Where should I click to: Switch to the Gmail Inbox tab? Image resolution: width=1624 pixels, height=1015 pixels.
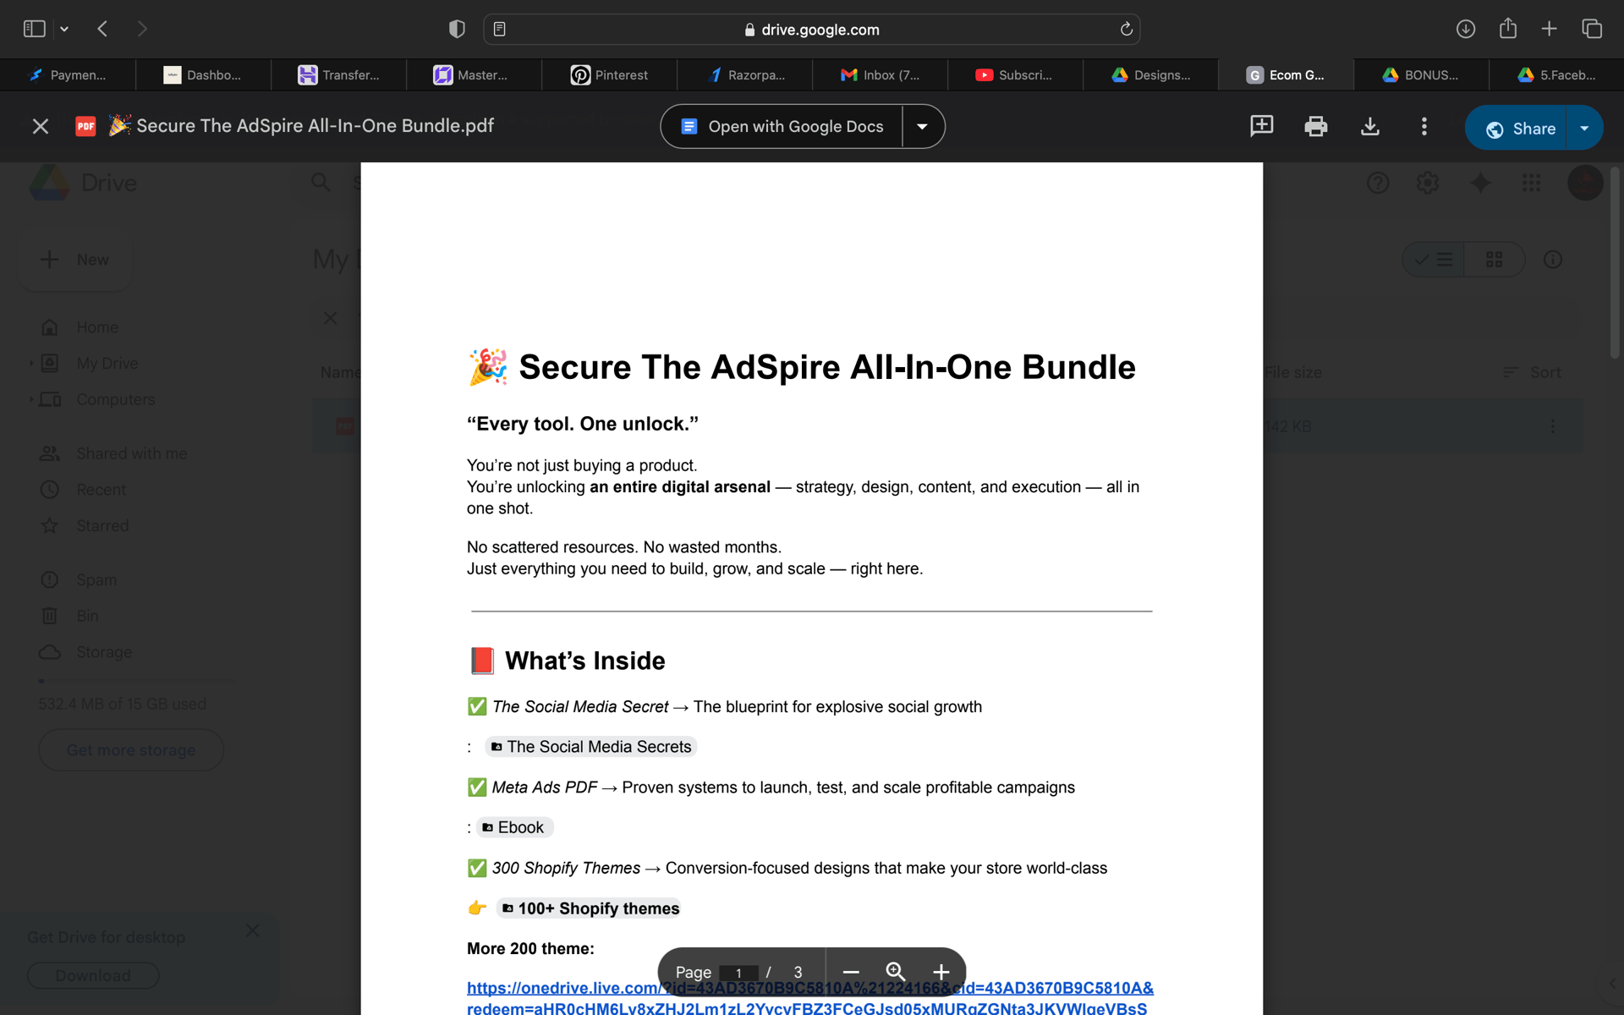(880, 75)
